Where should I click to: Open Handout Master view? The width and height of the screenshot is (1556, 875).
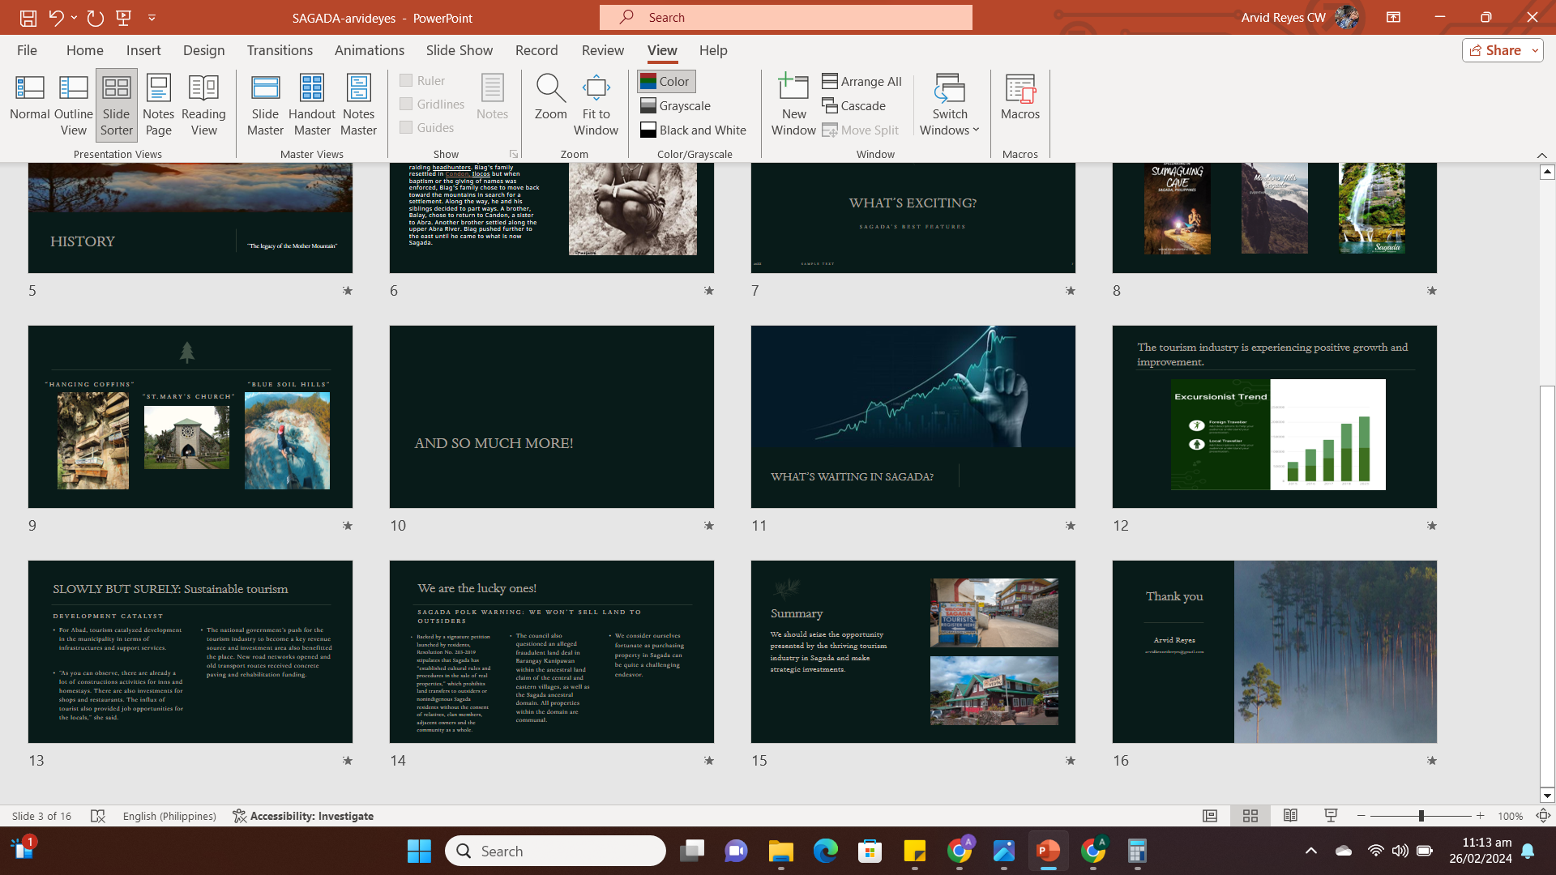click(x=312, y=105)
